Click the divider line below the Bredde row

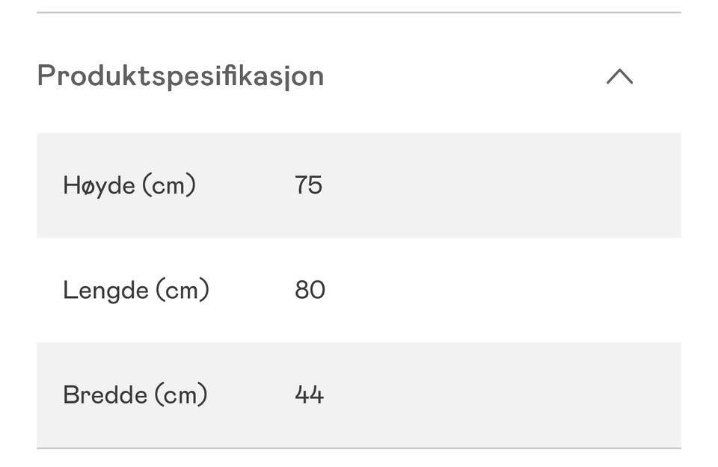point(359,448)
